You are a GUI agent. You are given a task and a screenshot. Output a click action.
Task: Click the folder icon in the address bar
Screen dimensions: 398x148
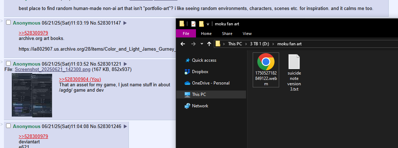(x=218, y=44)
